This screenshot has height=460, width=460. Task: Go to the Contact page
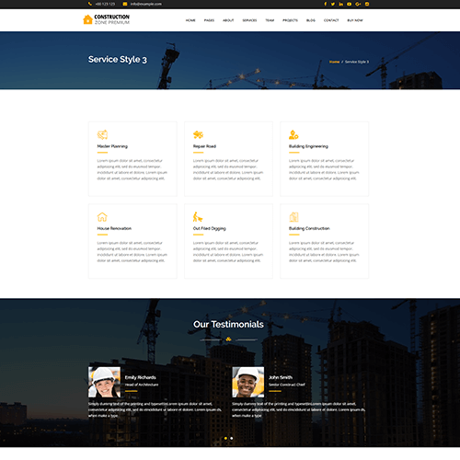coord(331,20)
